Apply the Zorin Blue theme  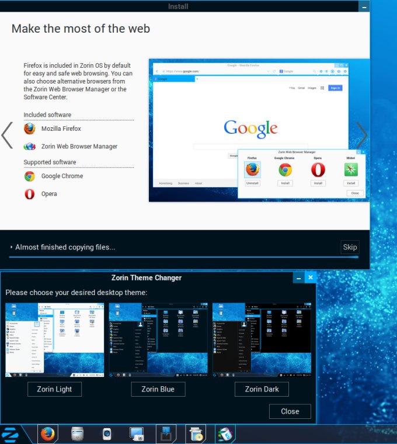[158, 389]
